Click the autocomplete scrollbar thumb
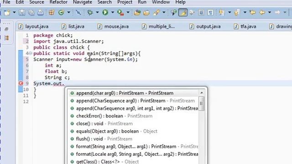The width and height of the screenshot is (292, 164). click(202, 103)
